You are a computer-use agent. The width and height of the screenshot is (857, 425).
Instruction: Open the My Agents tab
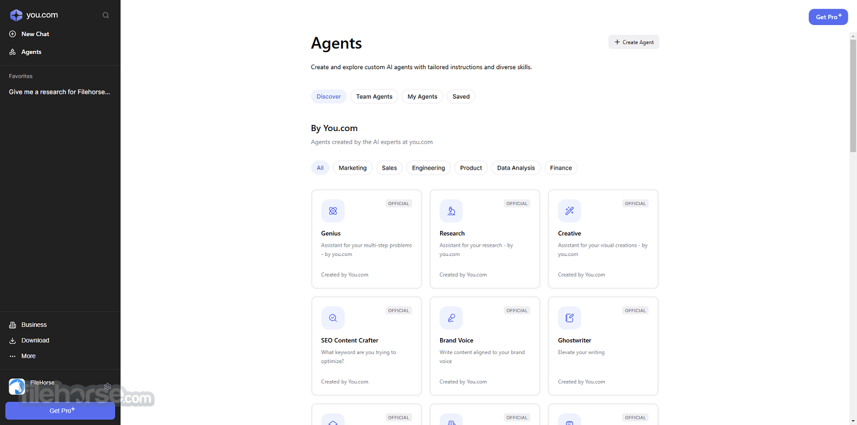pyautogui.click(x=422, y=97)
